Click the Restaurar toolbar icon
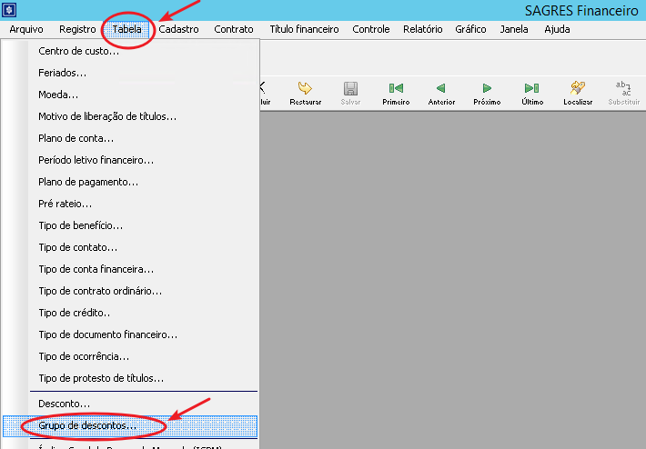Image resolution: width=646 pixels, height=449 pixels. (305, 89)
